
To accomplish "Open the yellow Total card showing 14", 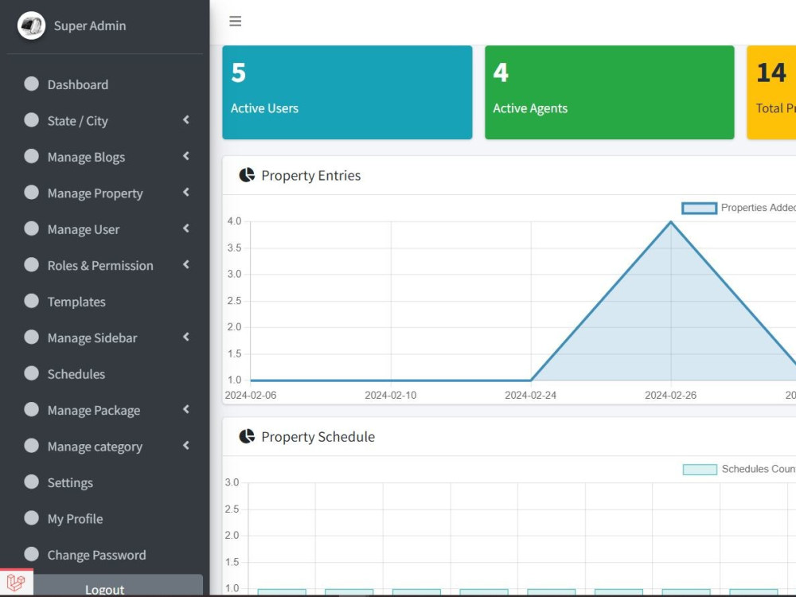I will 771,92.
